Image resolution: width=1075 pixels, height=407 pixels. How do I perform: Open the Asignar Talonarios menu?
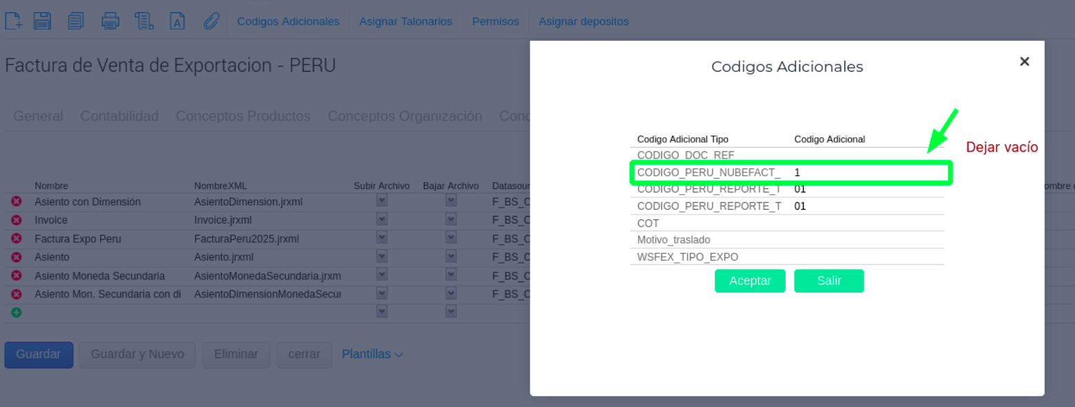point(405,21)
